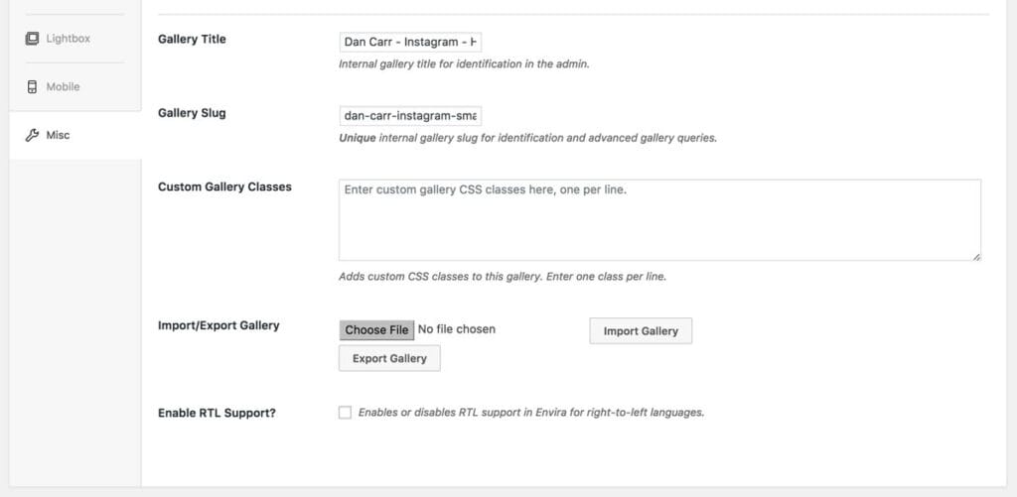The width and height of the screenshot is (1017, 497).
Task: Click the Misc wrench icon
Action: (x=32, y=136)
